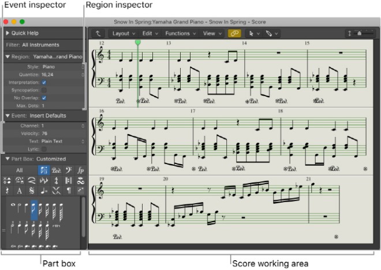The width and height of the screenshot is (381, 270).
Task: Collapse the Region inspector triangle
Action: (8, 56)
